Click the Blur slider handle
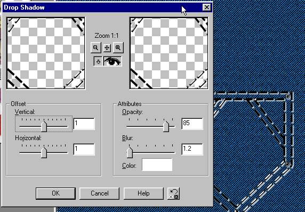Viewport: 305px width, 212px height. tap(130, 152)
